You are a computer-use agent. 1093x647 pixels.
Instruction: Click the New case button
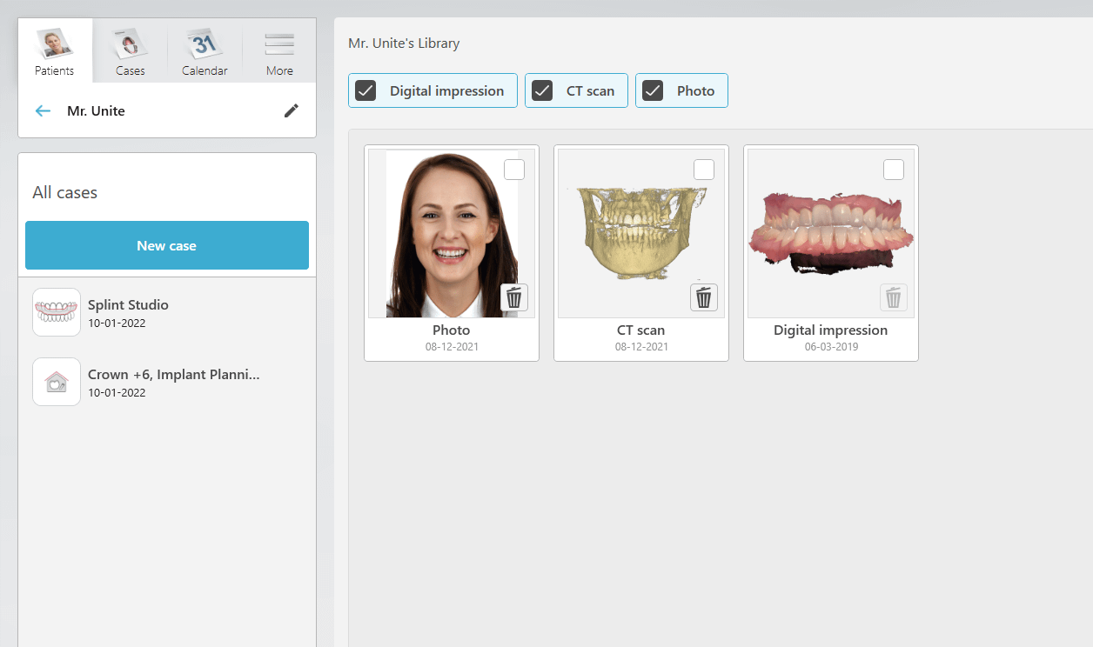tap(167, 245)
